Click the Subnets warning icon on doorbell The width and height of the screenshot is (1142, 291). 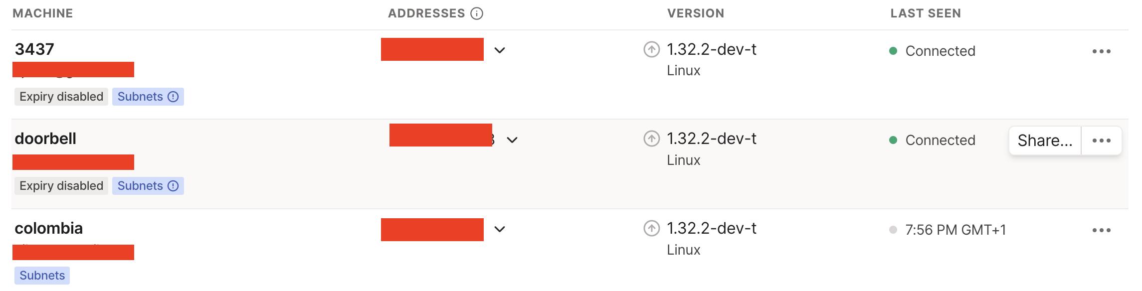(173, 186)
